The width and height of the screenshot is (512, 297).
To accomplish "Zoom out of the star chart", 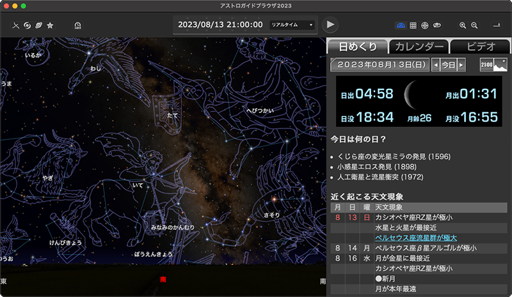I will [475, 26].
